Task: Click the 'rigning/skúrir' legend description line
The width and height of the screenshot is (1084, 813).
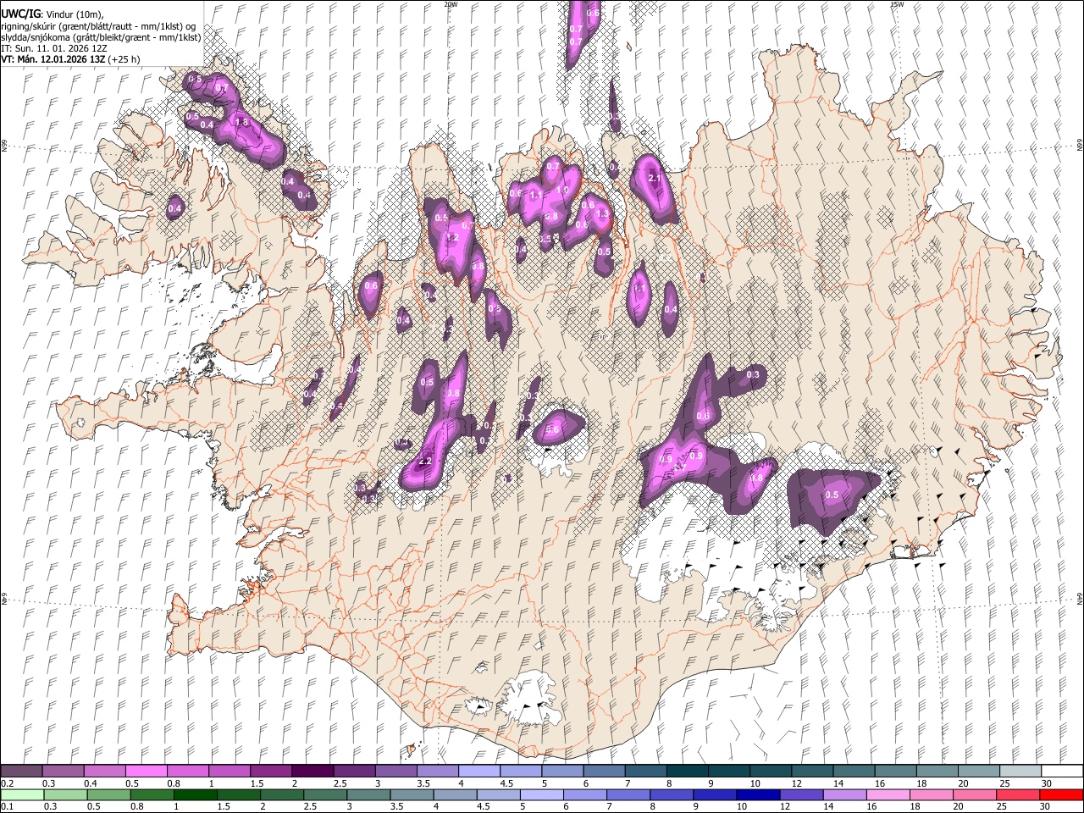Action: (98, 25)
